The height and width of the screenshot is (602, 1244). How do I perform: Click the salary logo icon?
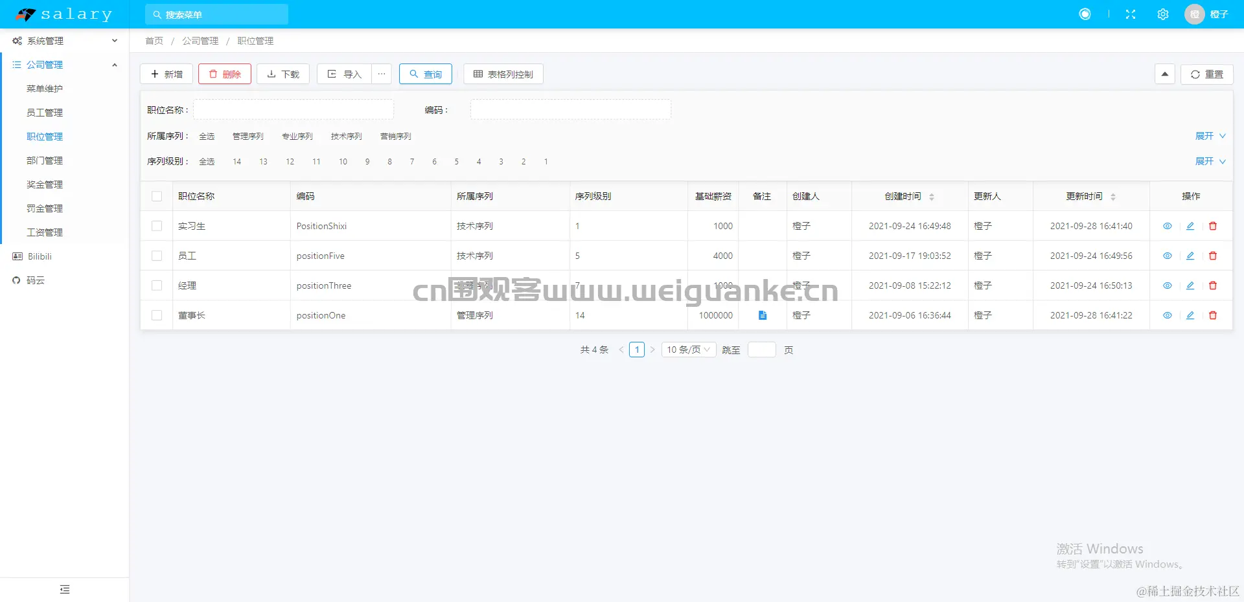pos(26,14)
